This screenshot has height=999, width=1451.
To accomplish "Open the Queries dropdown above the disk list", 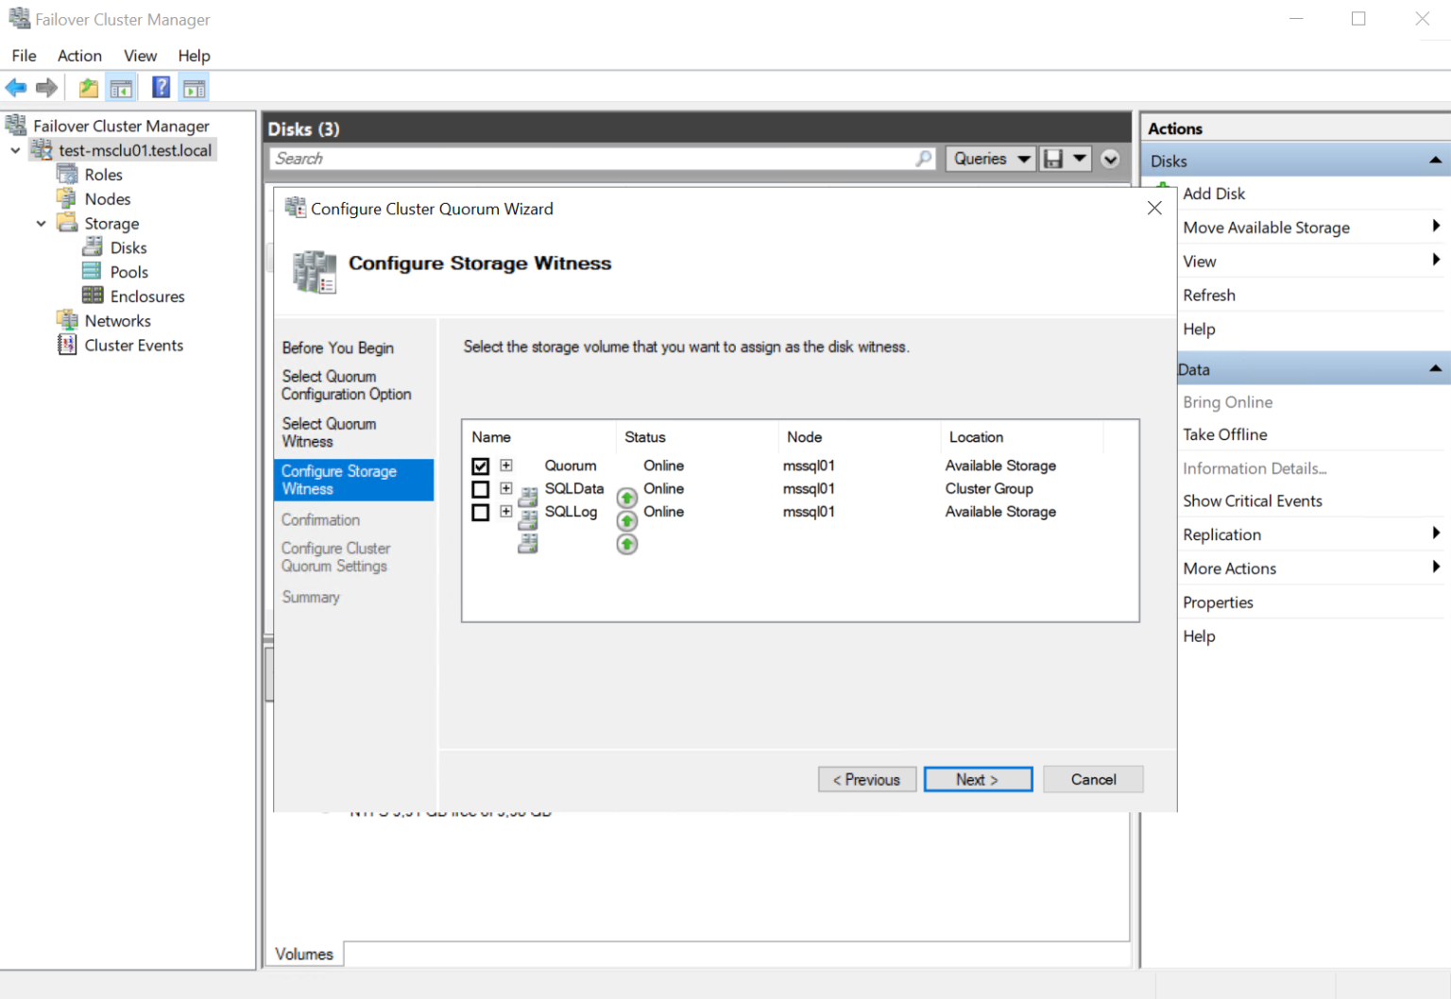I will click(x=989, y=158).
